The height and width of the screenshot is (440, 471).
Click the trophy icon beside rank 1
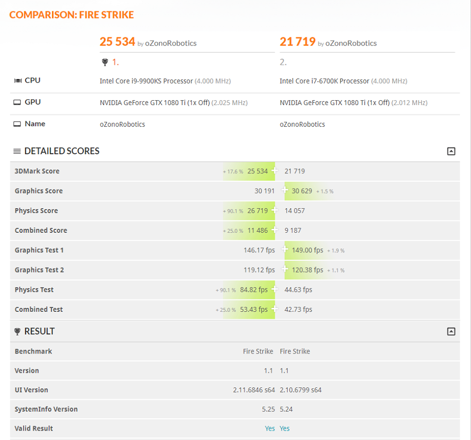105,62
